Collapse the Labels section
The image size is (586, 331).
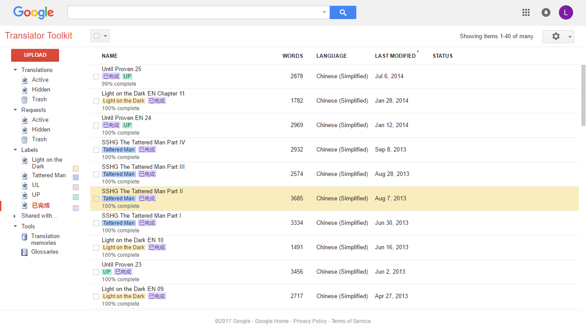(15, 150)
